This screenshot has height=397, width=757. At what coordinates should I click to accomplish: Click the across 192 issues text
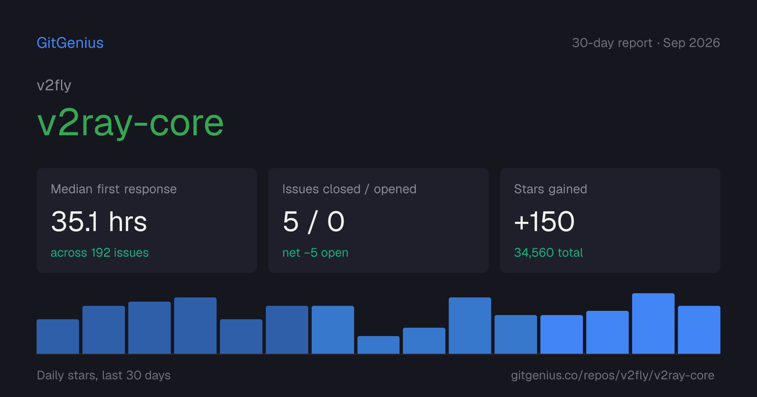point(100,252)
